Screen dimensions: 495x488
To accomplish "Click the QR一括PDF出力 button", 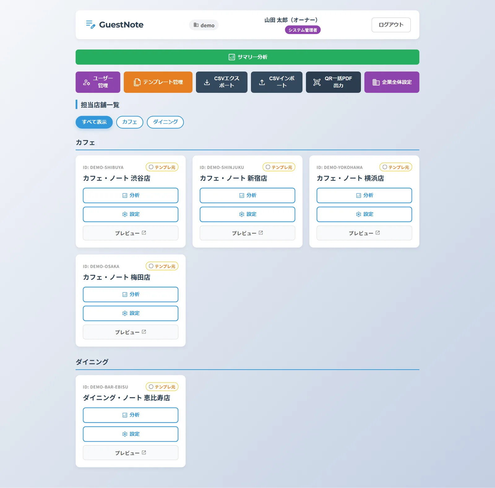I will click(x=333, y=82).
